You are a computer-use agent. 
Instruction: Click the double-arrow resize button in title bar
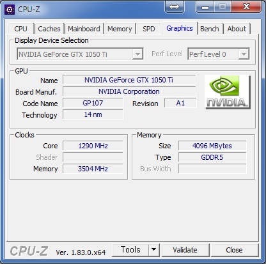click(x=175, y=6)
